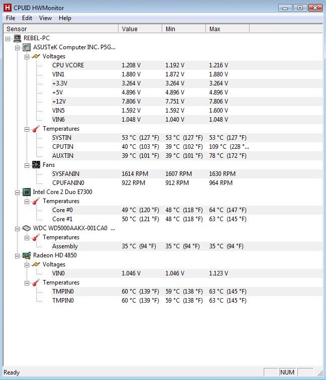Maximize the HWMonitor window
The width and height of the screenshot is (326, 380).
(300, 8)
